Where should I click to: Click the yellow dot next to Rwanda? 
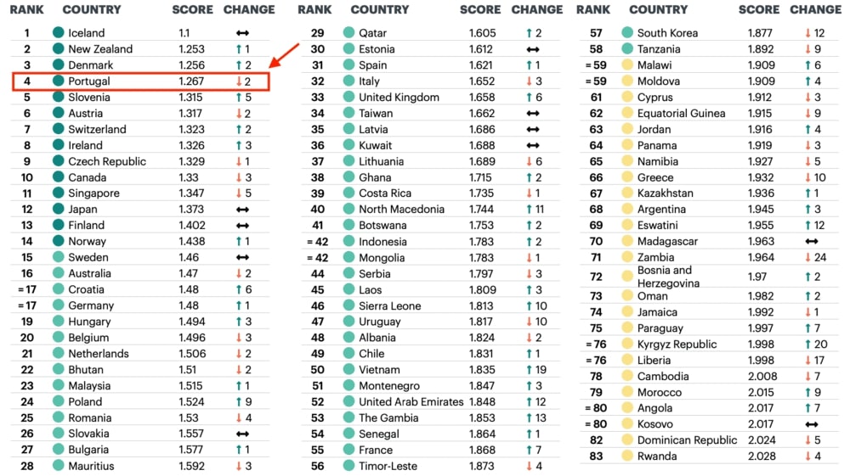[x=627, y=456]
